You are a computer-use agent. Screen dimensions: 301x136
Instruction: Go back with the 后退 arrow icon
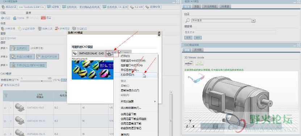(x=3, y=18)
